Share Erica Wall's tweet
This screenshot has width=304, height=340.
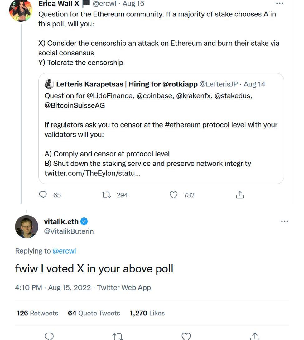tap(239, 195)
